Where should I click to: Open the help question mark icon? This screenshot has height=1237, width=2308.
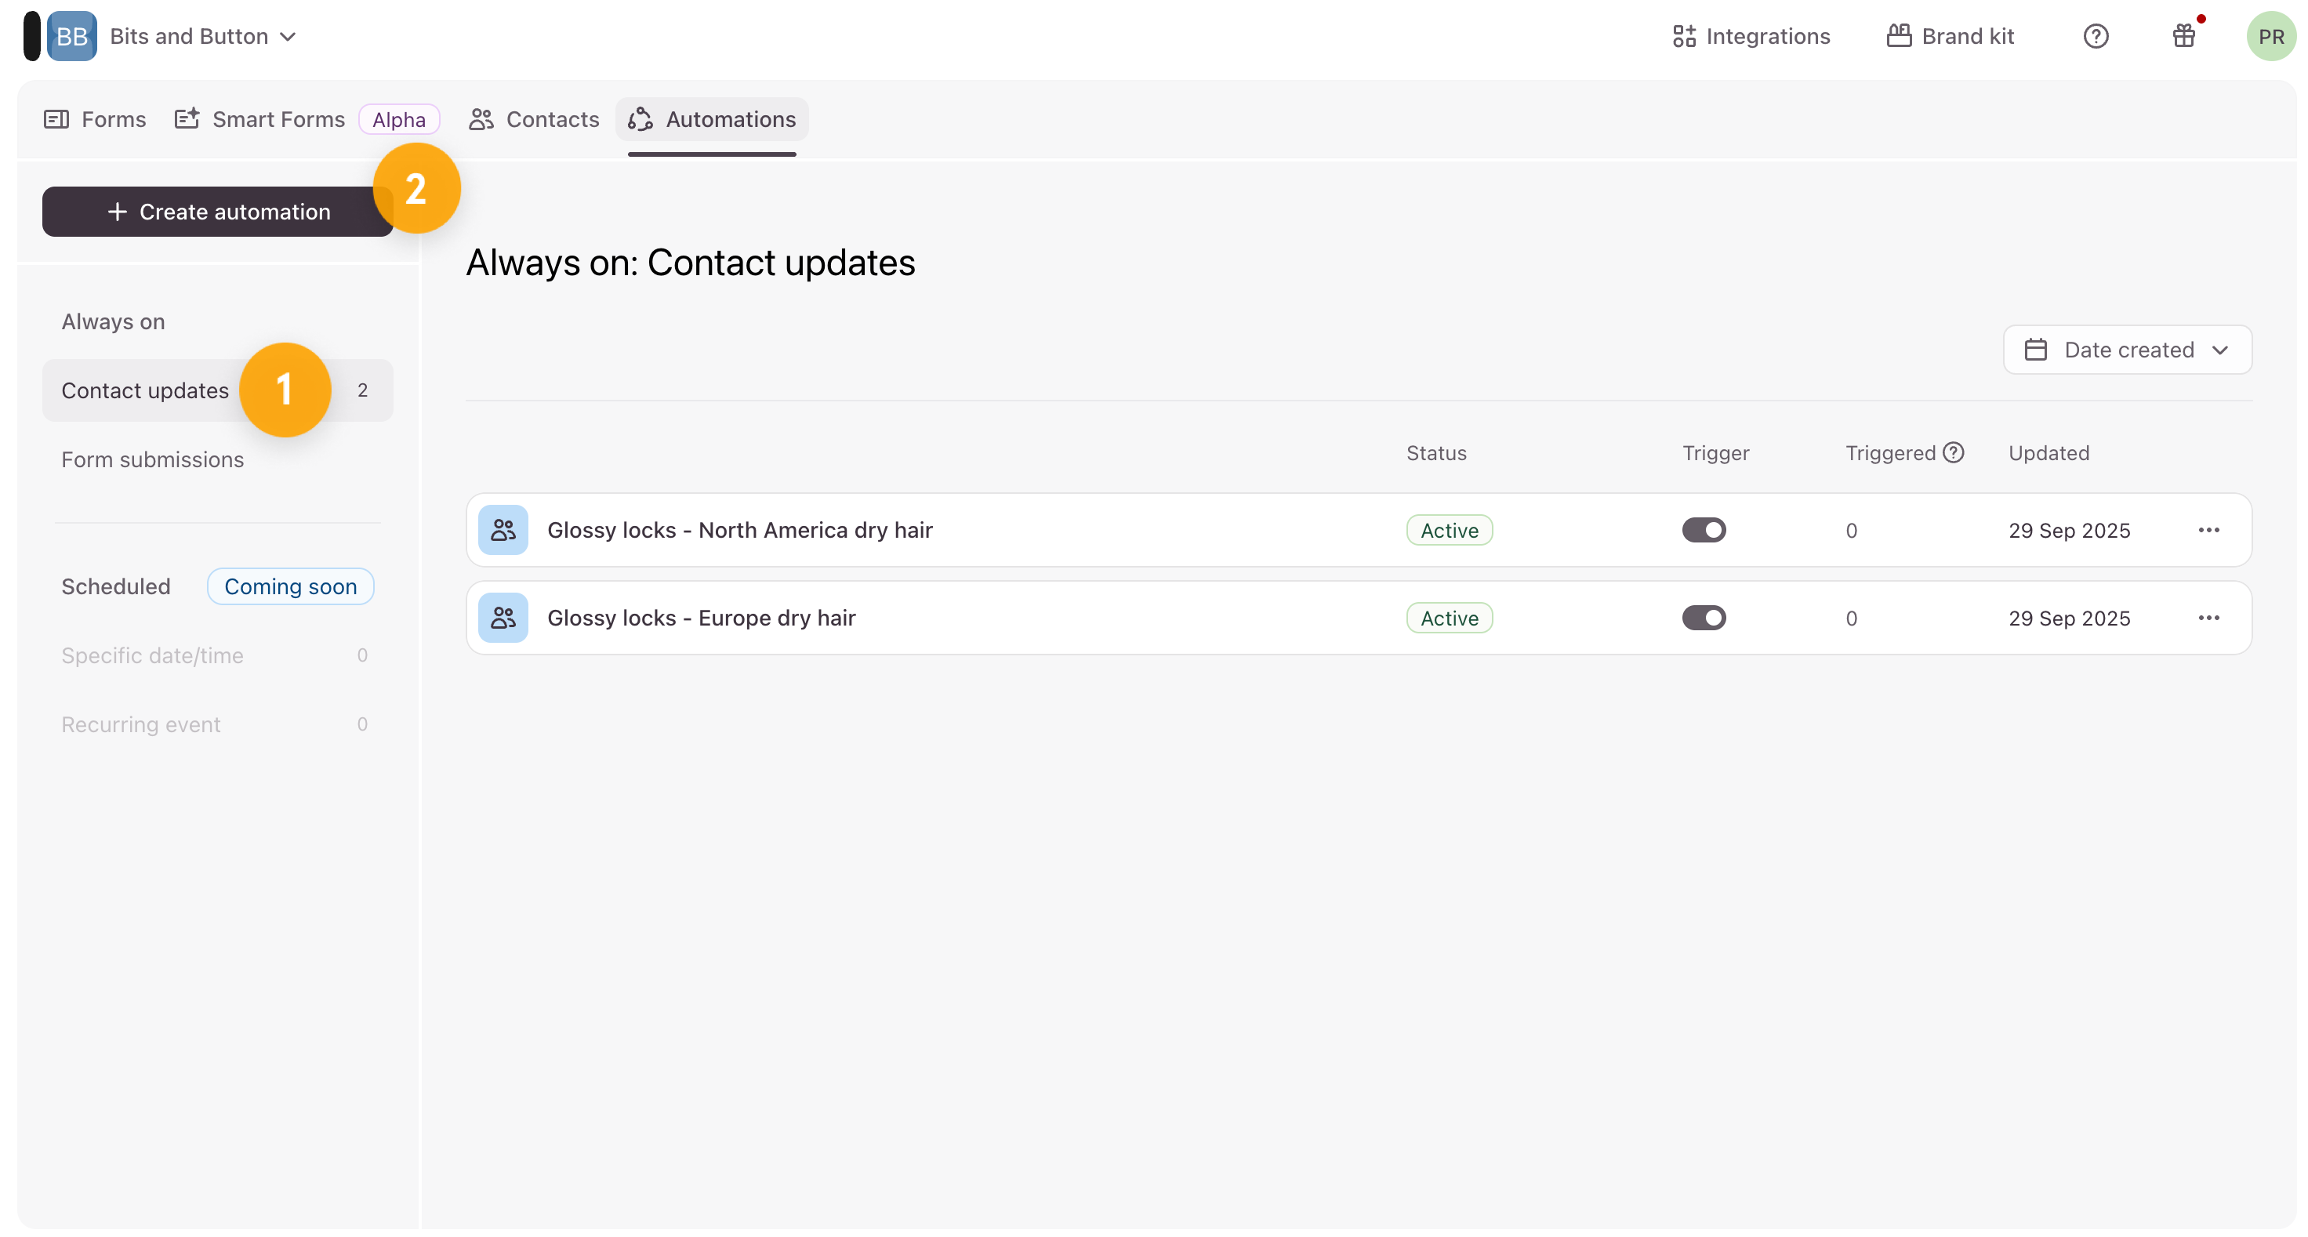coord(2095,36)
